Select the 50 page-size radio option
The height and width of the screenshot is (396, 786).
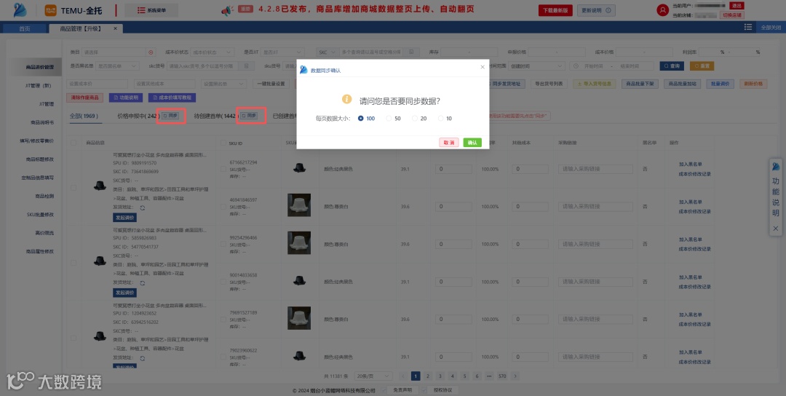coord(393,119)
